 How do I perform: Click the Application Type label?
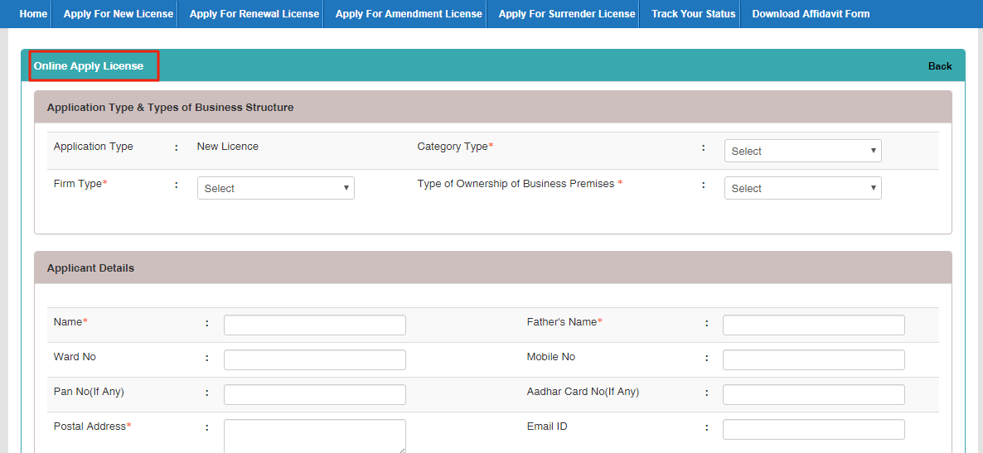(94, 147)
